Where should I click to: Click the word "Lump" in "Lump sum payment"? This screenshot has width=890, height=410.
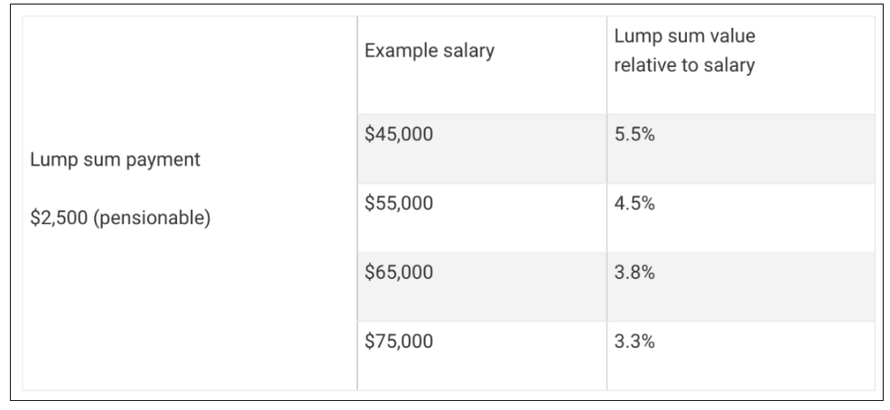click(51, 160)
